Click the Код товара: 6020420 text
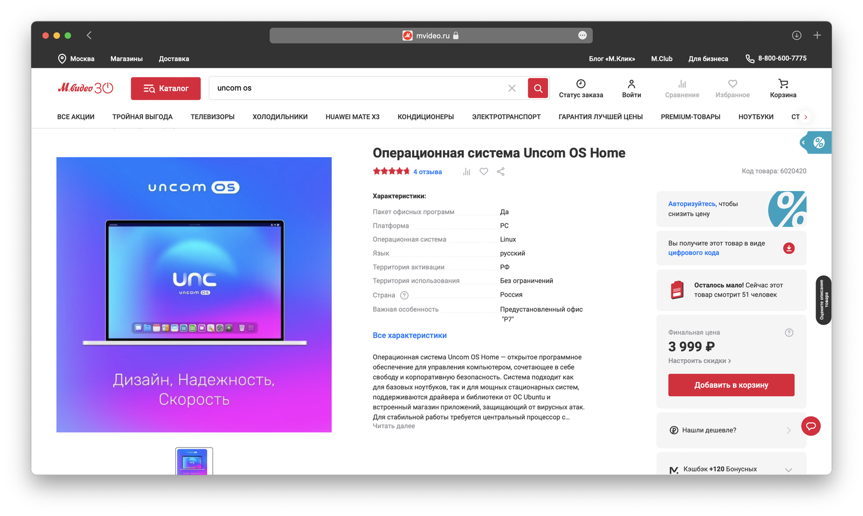Viewport: 863px width, 516px height. [774, 171]
